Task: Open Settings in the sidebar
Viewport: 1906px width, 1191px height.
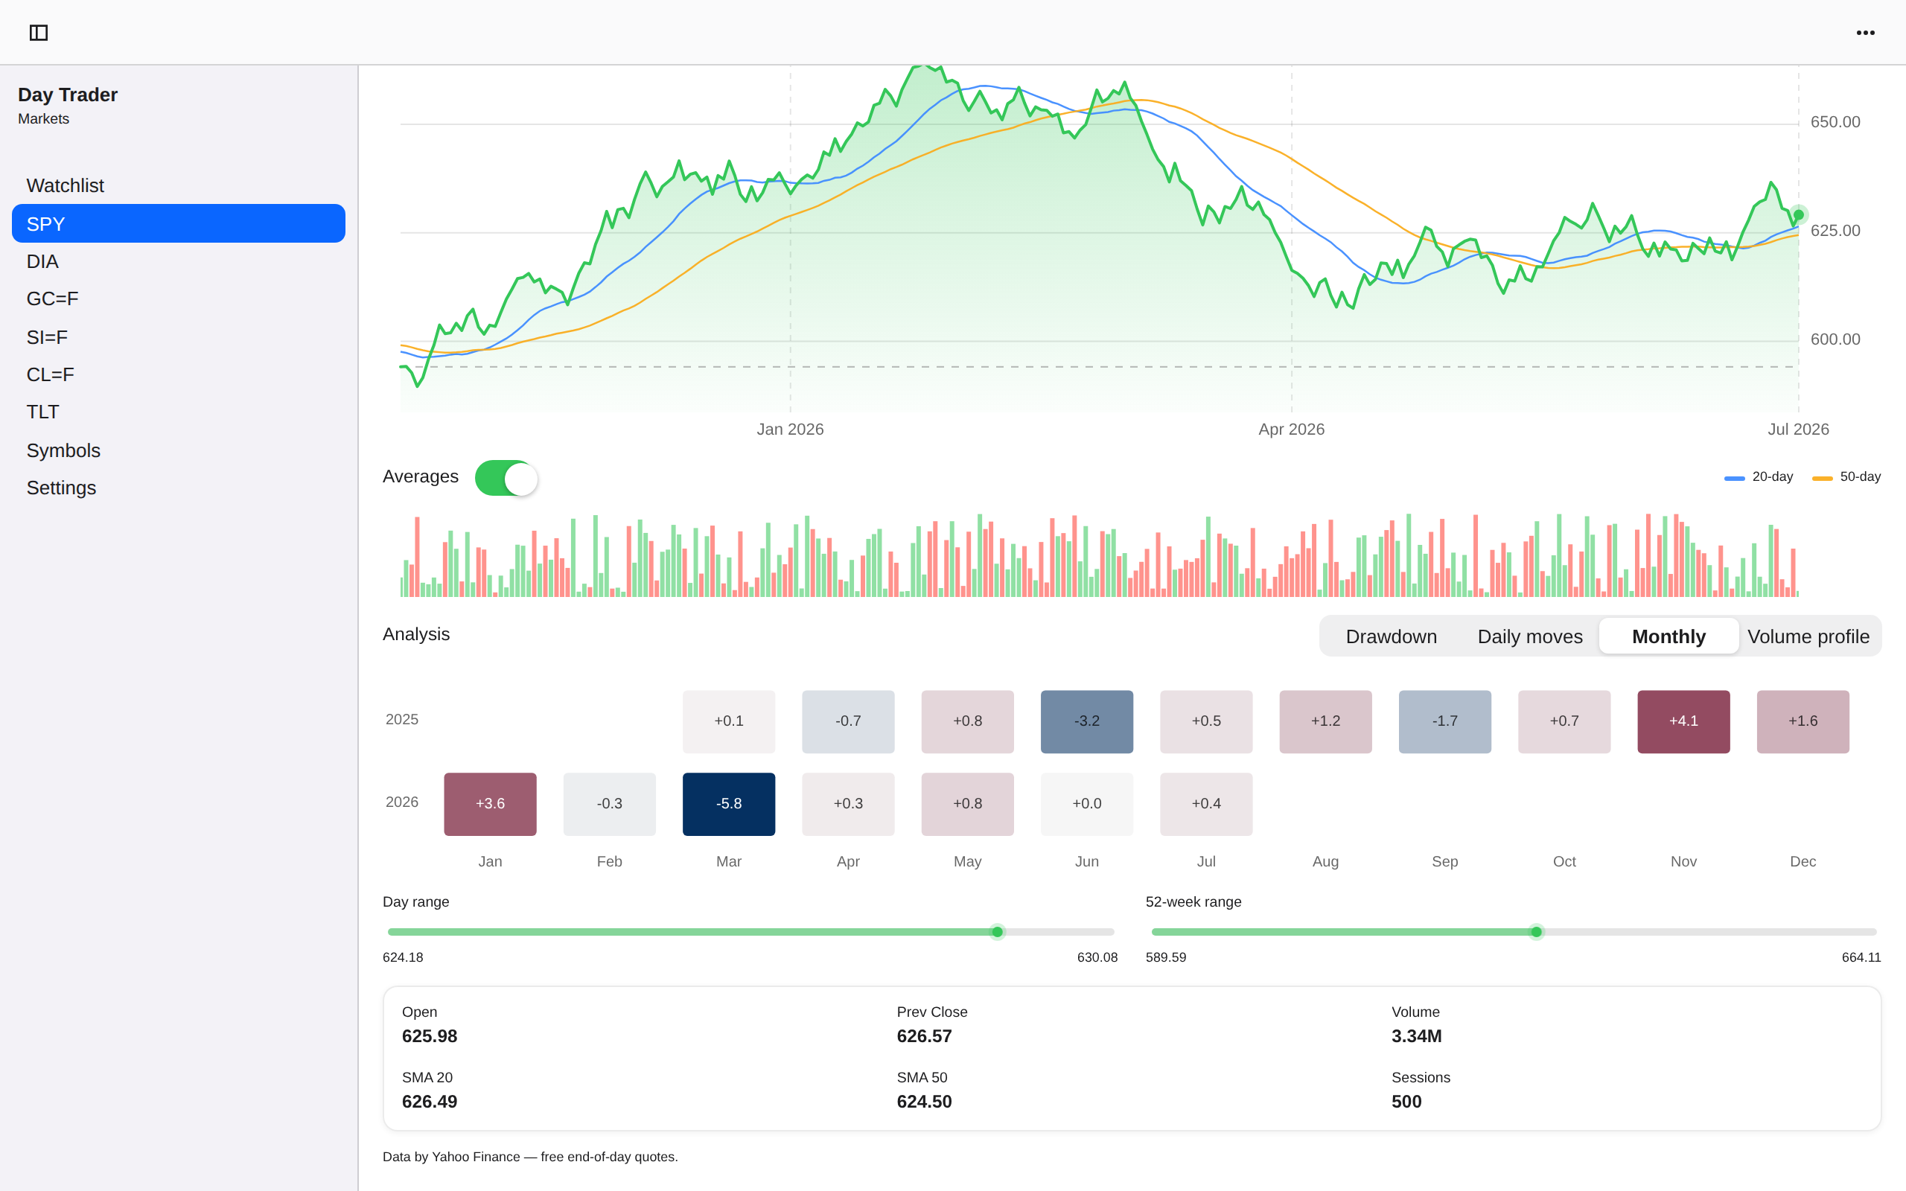Action: [179, 488]
